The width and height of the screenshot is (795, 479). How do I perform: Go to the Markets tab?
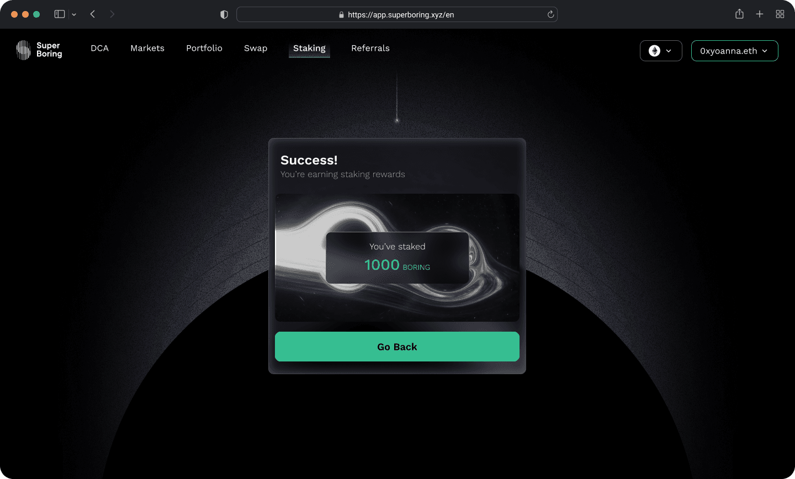(147, 49)
